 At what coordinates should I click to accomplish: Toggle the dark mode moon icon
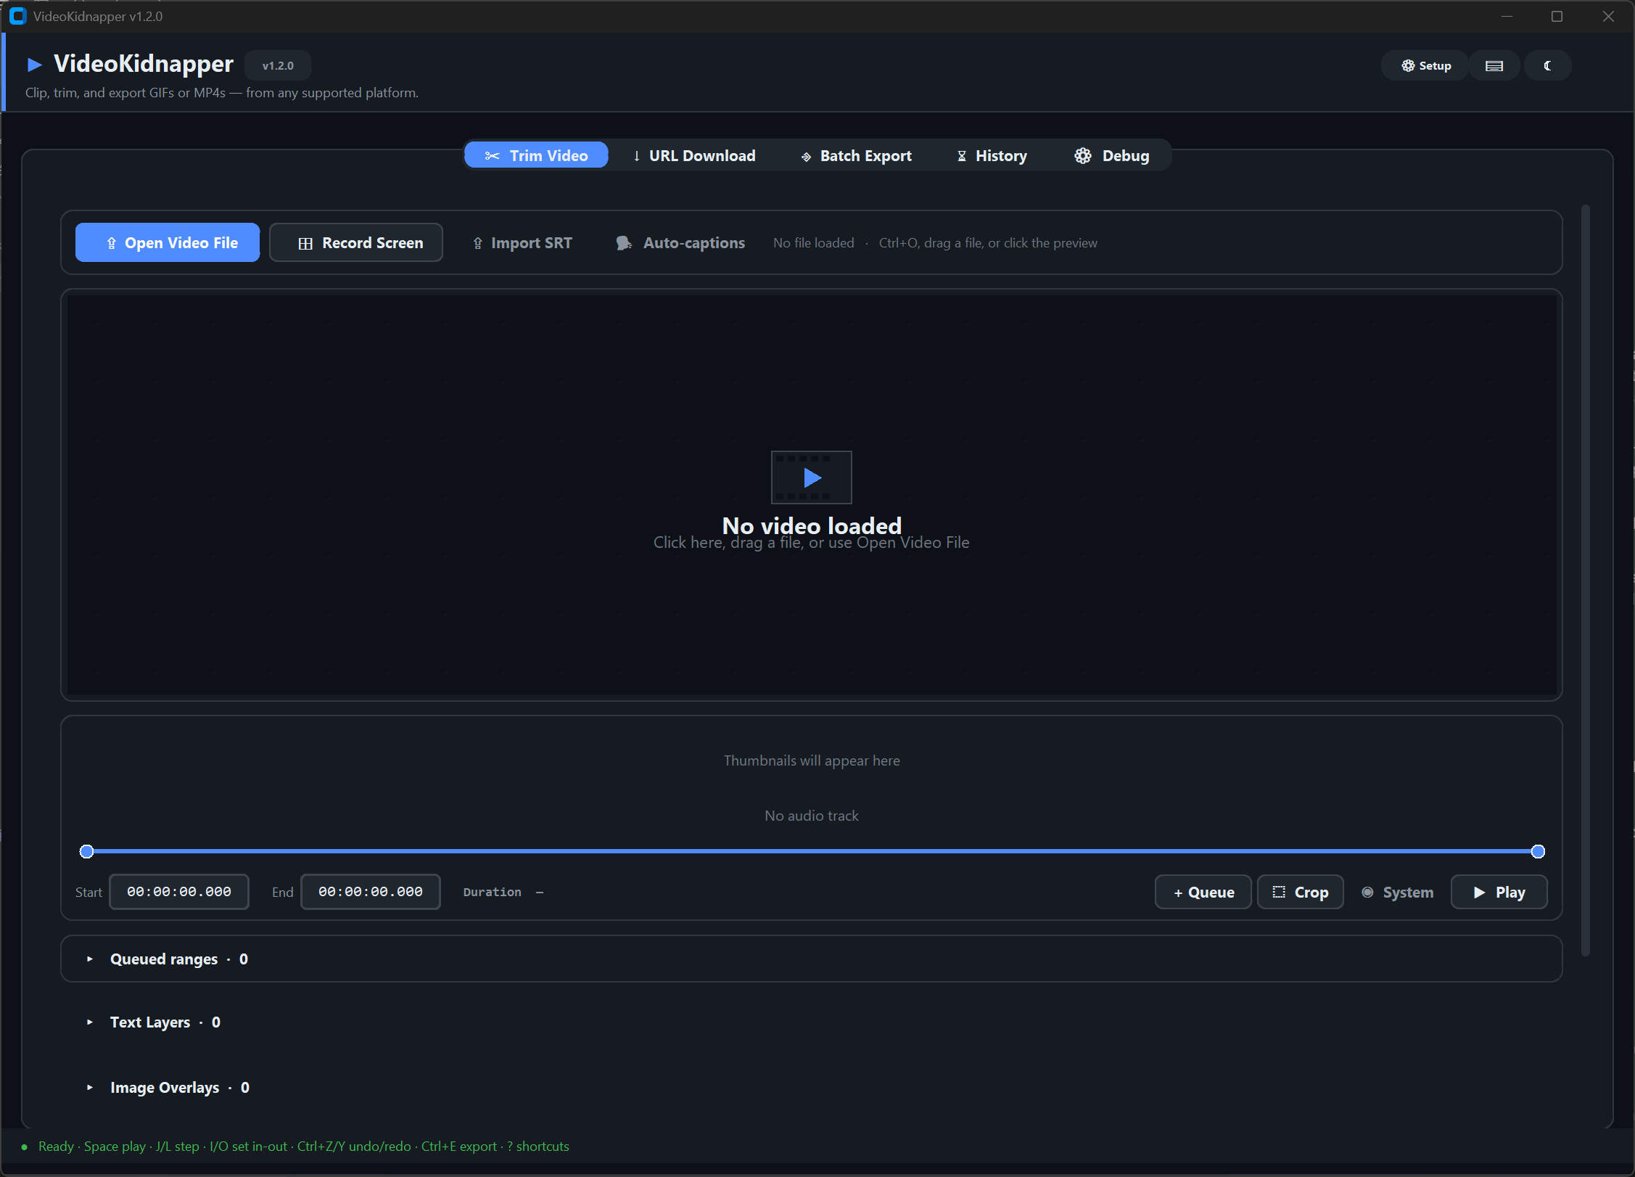[1547, 65]
